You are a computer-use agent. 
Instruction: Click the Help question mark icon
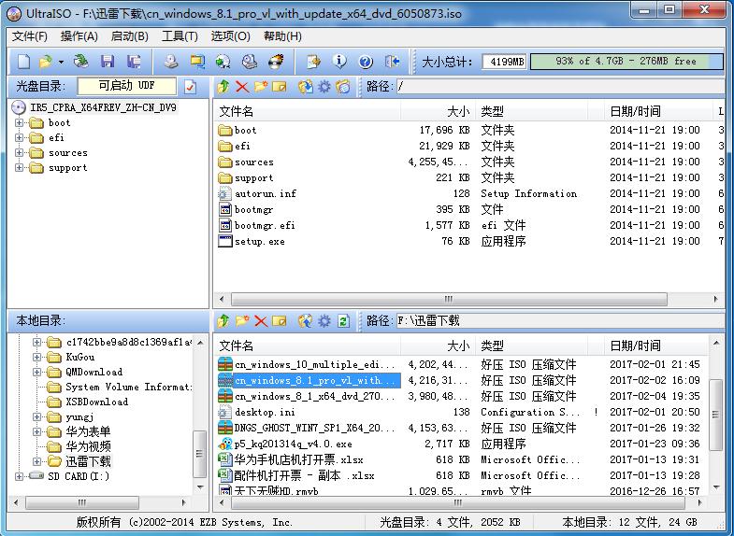pyautogui.click(x=366, y=62)
